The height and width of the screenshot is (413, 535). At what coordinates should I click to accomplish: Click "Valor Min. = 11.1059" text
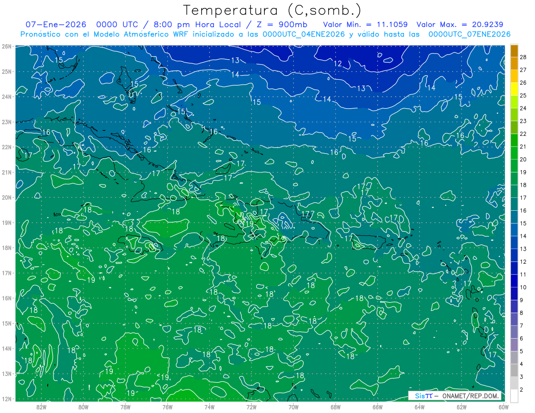pos(366,25)
